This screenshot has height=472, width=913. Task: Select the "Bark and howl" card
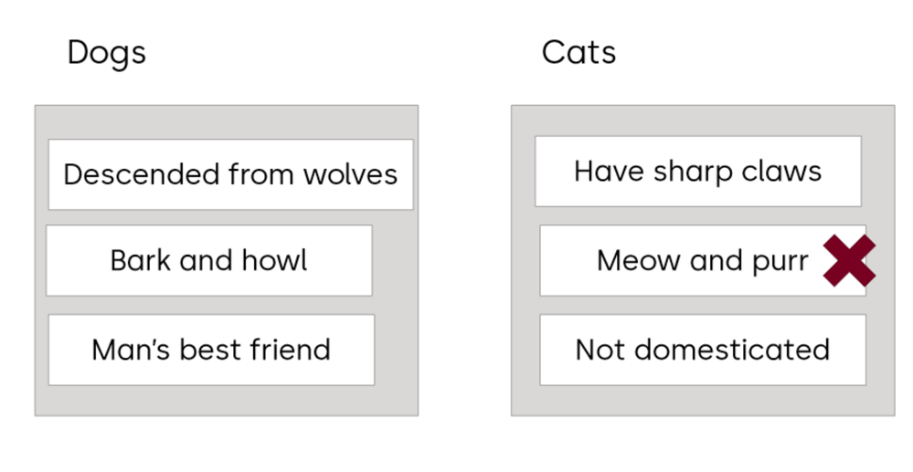pos(209,261)
